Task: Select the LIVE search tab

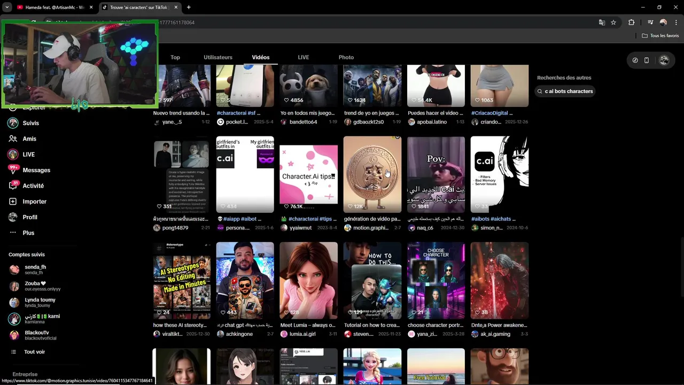Action: point(304,57)
